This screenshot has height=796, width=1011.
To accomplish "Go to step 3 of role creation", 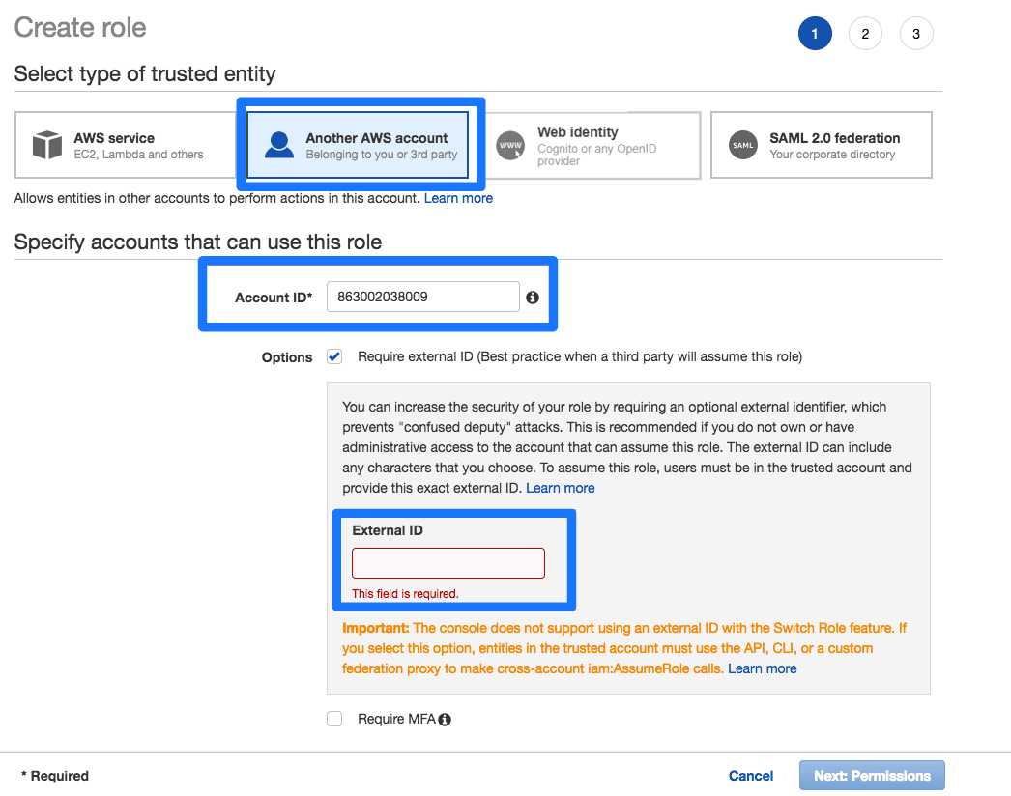I will tap(916, 33).
